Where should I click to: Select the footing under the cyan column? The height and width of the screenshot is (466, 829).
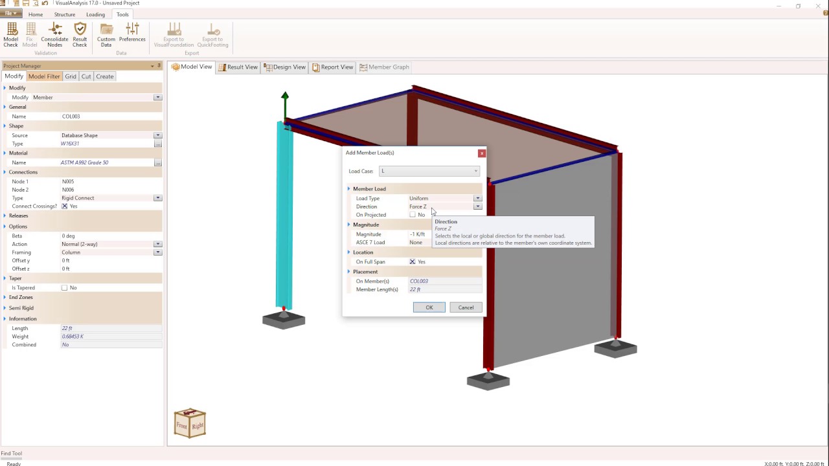284,319
